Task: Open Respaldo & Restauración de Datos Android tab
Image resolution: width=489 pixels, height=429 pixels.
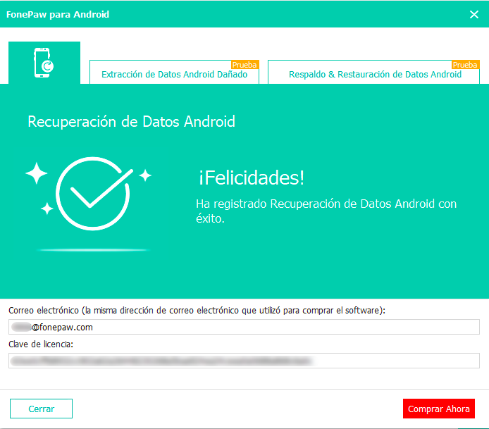Action: [x=373, y=72]
